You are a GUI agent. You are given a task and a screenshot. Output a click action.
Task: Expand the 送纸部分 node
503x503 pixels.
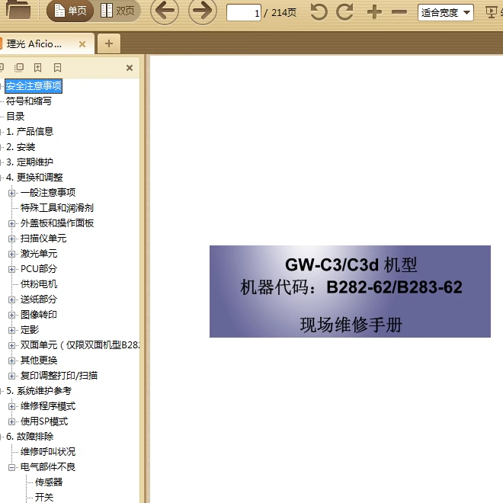(x=11, y=300)
